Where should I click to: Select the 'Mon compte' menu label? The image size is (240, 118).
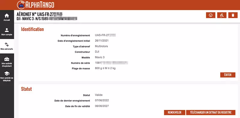7,35
